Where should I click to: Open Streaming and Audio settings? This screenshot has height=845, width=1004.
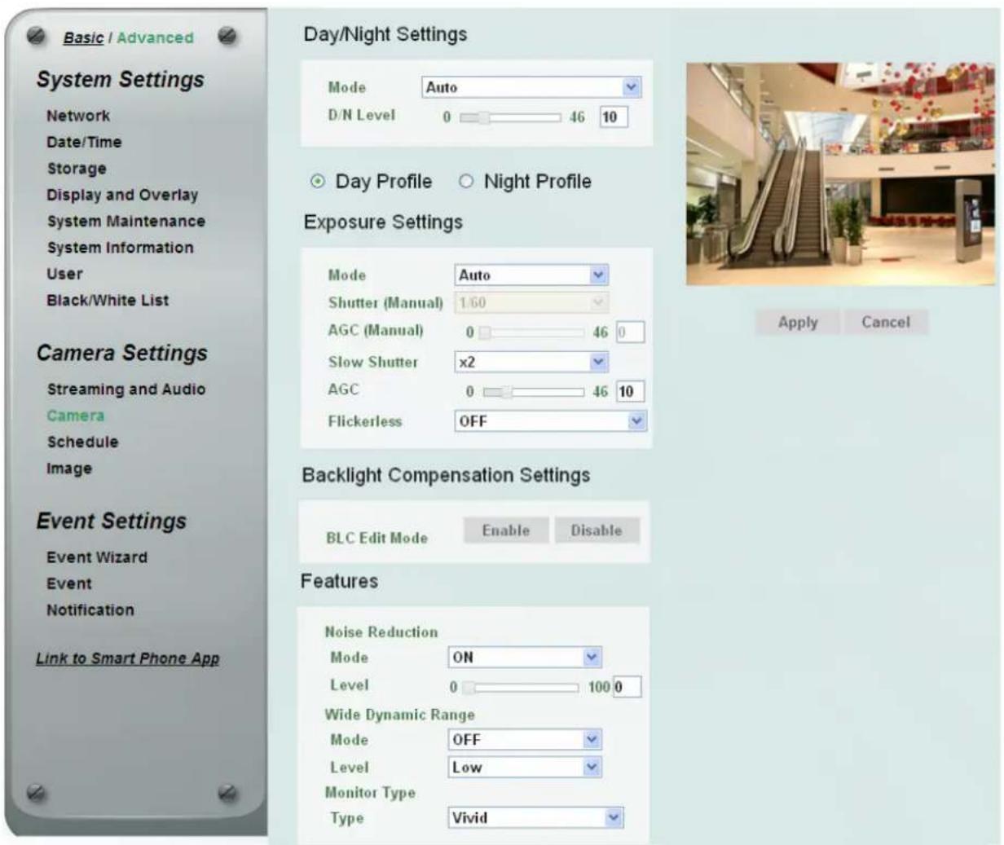(126, 389)
